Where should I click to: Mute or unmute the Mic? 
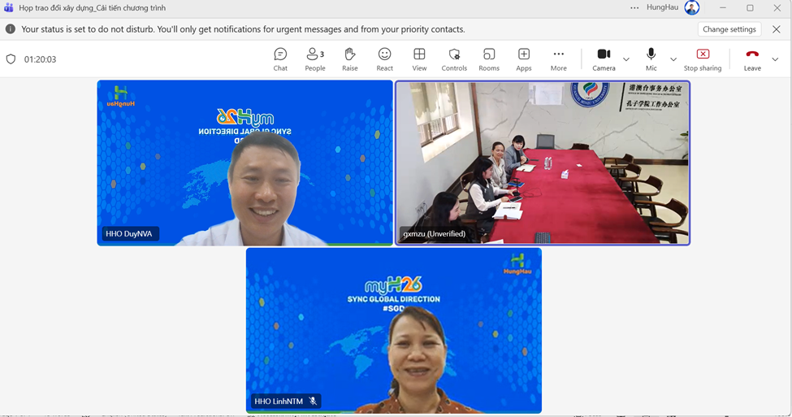[651, 59]
